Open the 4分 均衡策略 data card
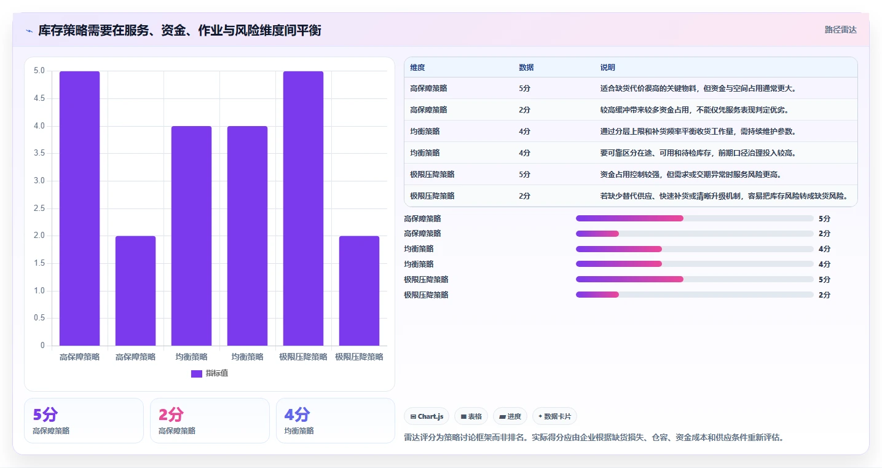 [x=336, y=421]
